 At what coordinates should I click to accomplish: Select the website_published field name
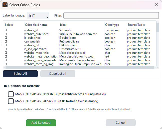[x=36, y=34]
